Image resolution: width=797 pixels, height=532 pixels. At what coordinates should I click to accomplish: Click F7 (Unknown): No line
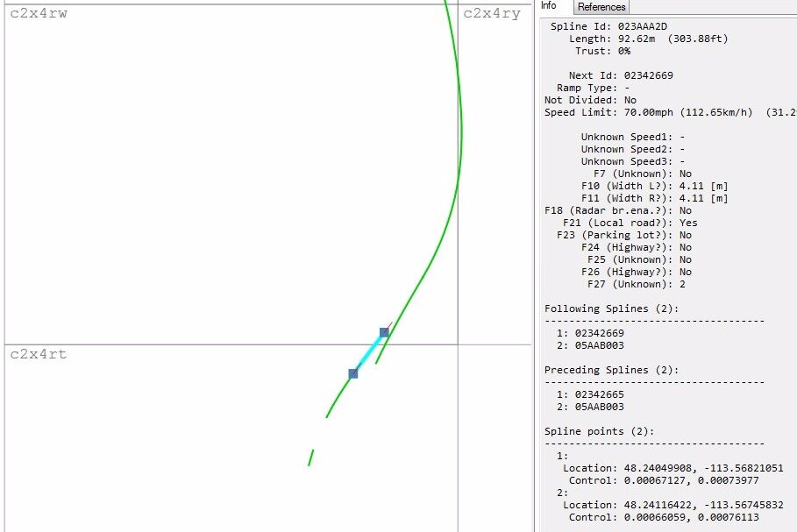[643, 174]
